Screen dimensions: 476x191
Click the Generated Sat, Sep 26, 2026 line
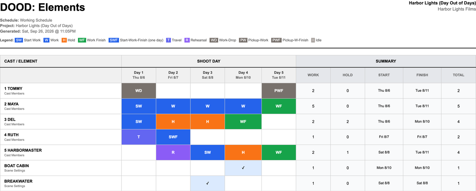(x=38, y=31)
